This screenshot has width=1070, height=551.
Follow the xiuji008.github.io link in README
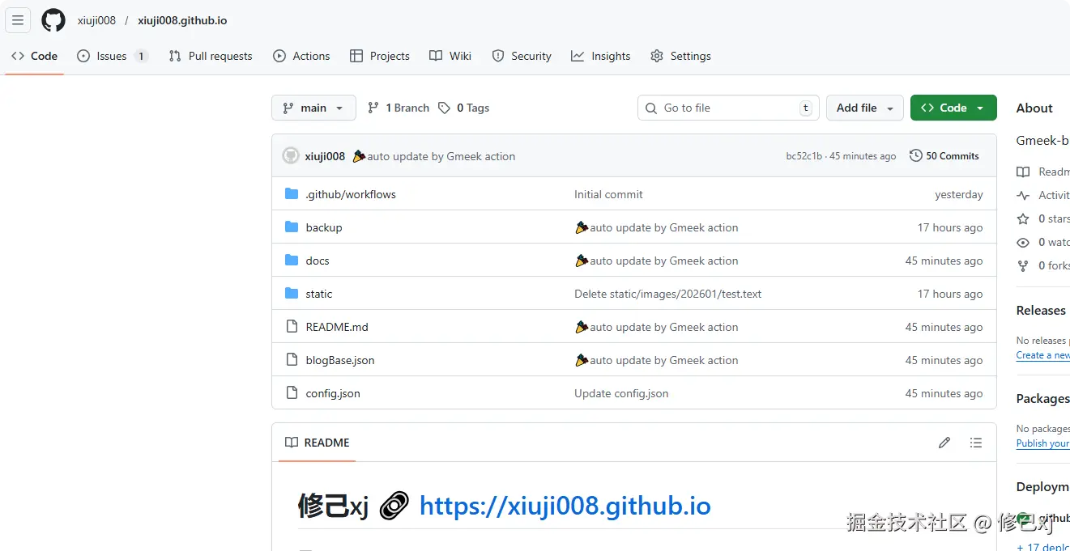[x=565, y=505]
